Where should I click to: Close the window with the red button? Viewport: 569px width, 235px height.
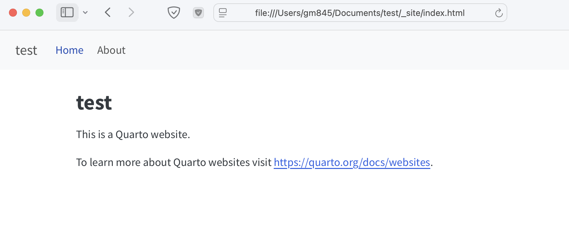[13, 13]
